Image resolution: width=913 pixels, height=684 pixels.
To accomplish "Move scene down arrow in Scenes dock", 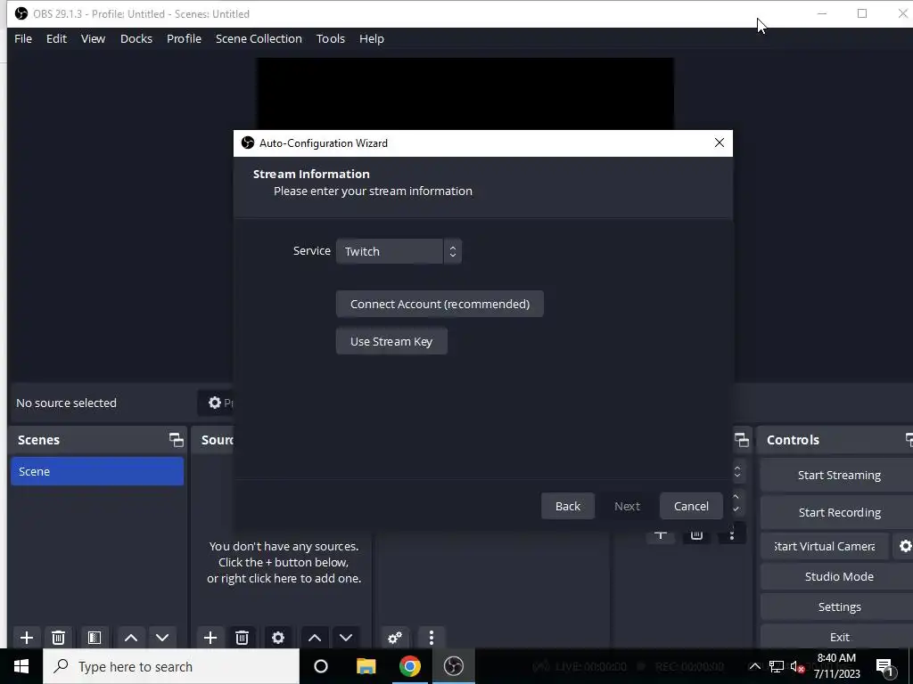I will (162, 638).
